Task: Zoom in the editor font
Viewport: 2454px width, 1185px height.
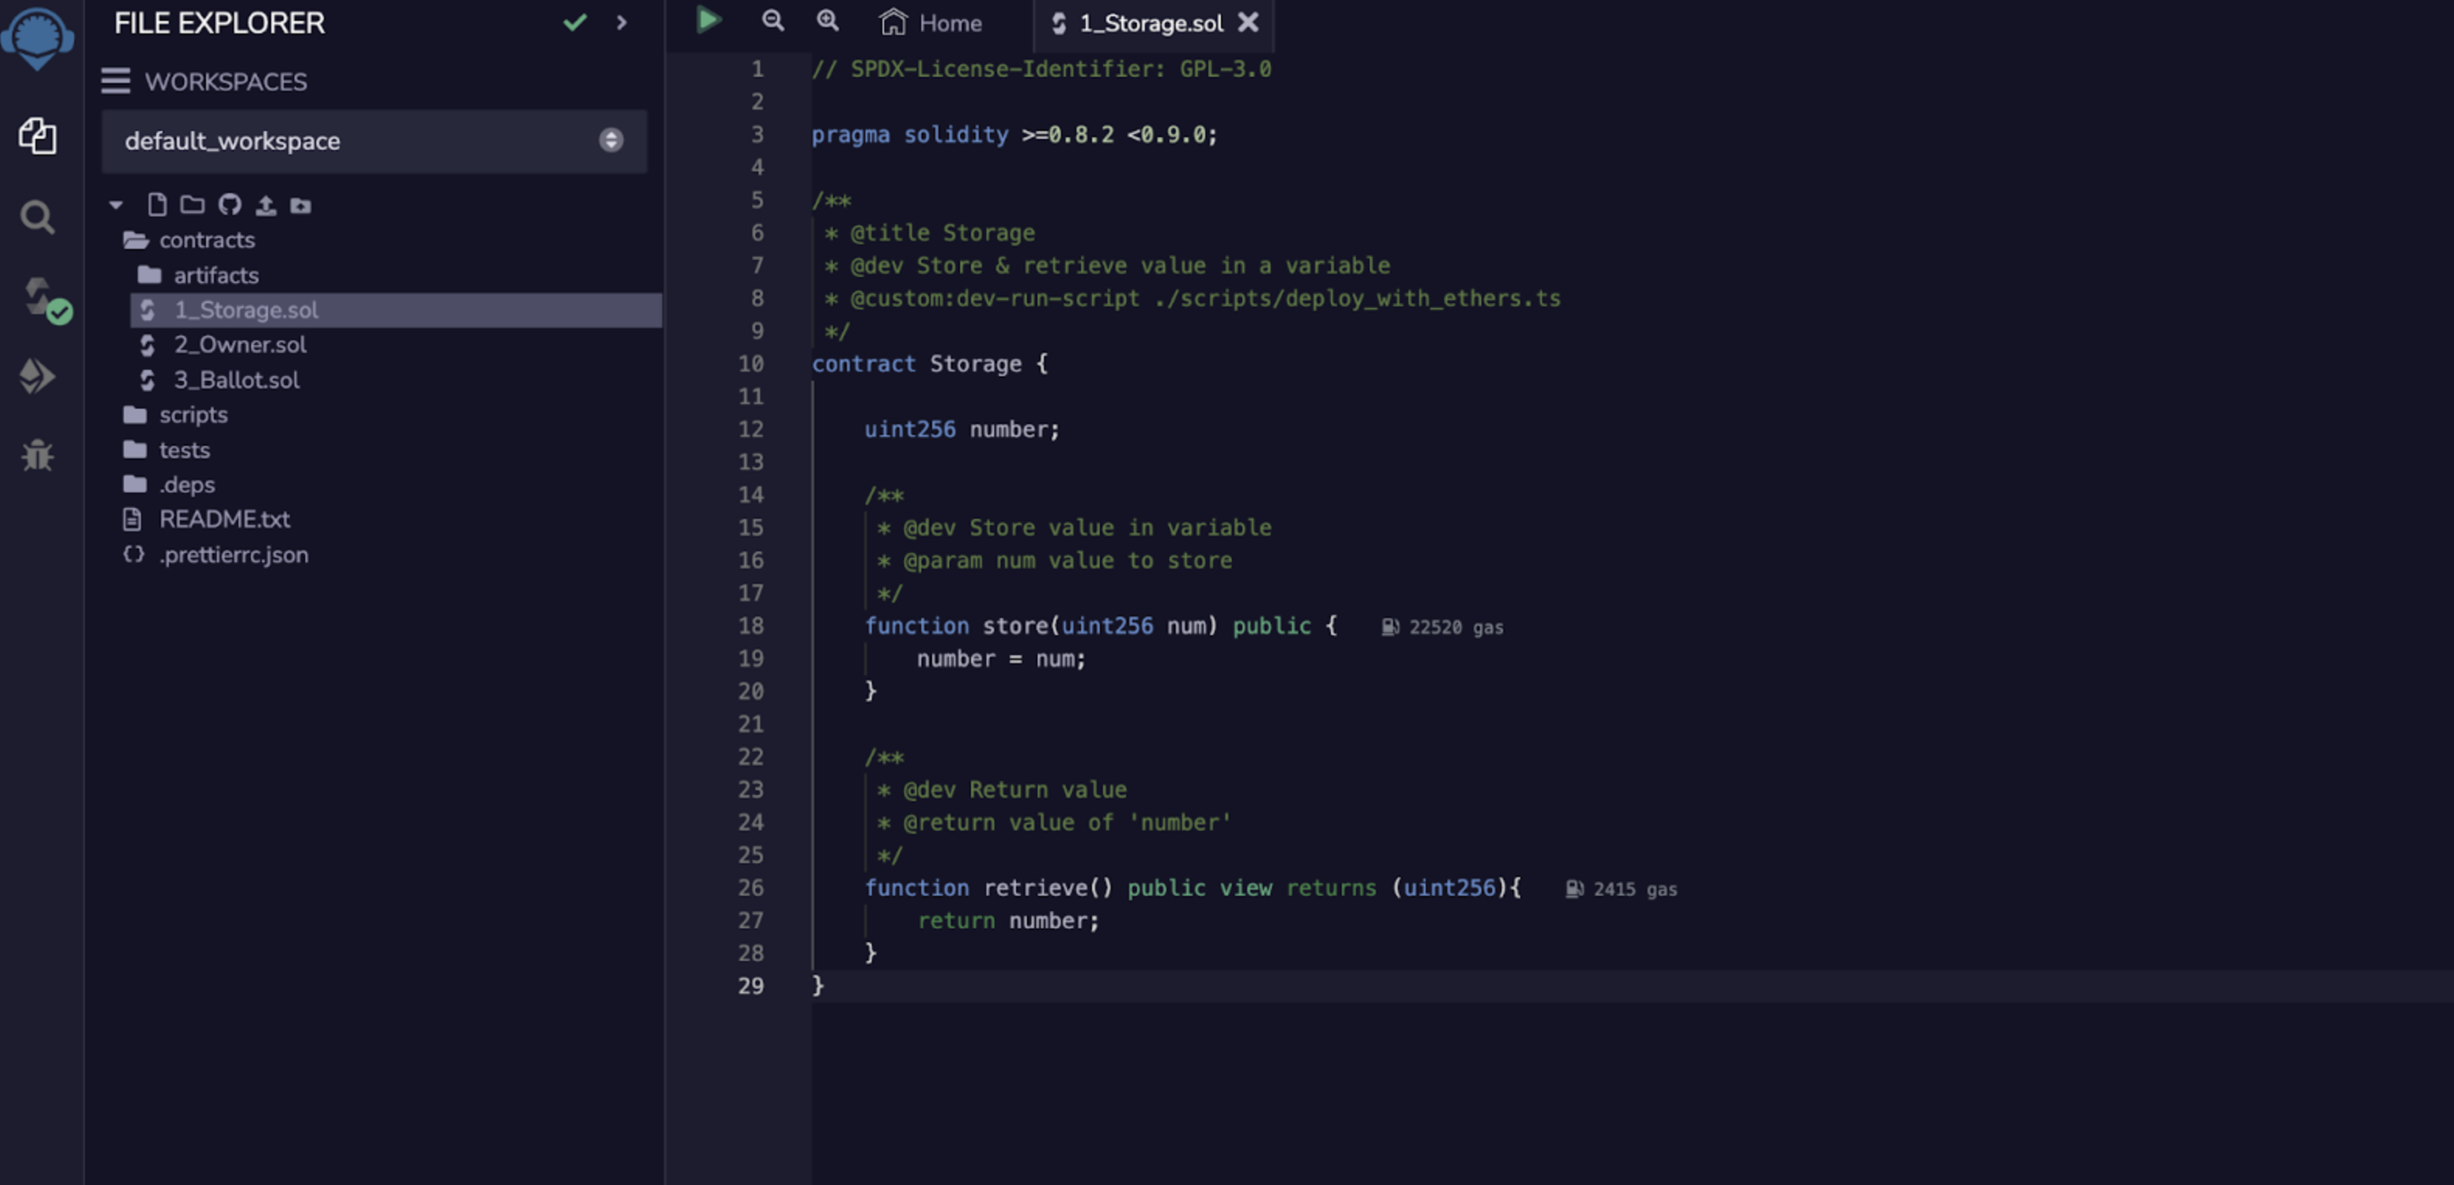Action: (x=828, y=21)
